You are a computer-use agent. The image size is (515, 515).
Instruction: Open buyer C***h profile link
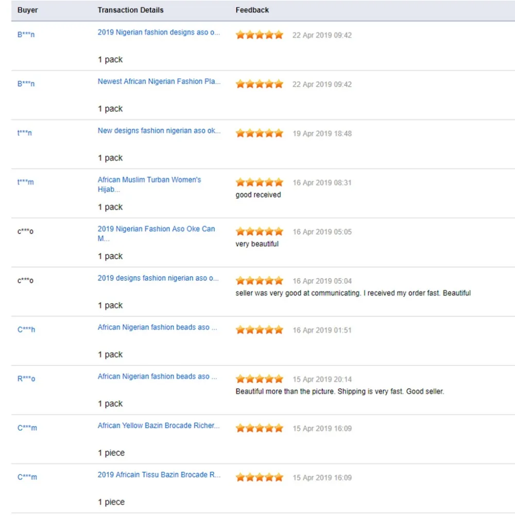click(x=26, y=330)
